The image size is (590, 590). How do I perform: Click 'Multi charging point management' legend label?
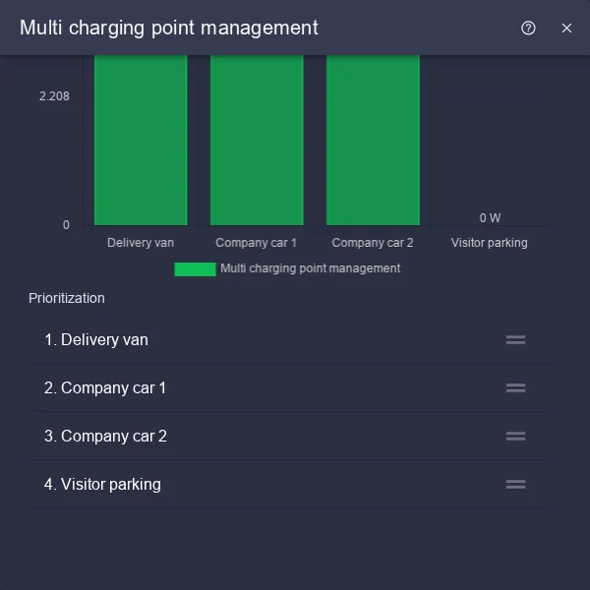point(311,268)
